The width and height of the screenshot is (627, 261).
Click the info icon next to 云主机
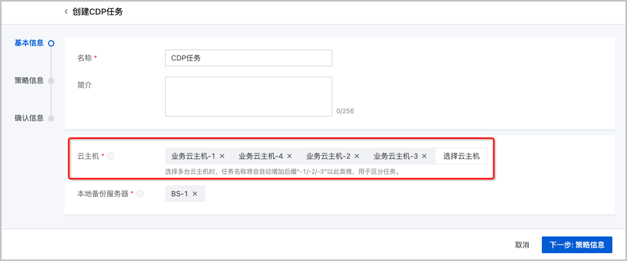tap(111, 156)
